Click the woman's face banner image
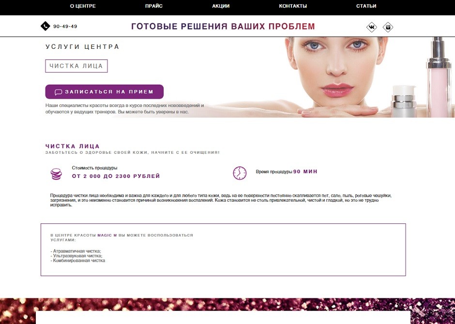 pyautogui.click(x=336, y=77)
